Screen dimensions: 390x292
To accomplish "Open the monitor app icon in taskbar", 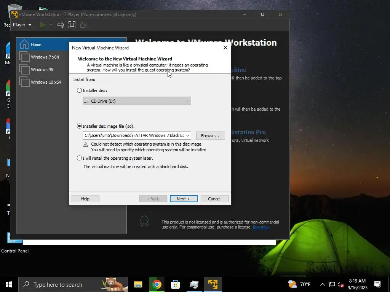I will [194, 284].
